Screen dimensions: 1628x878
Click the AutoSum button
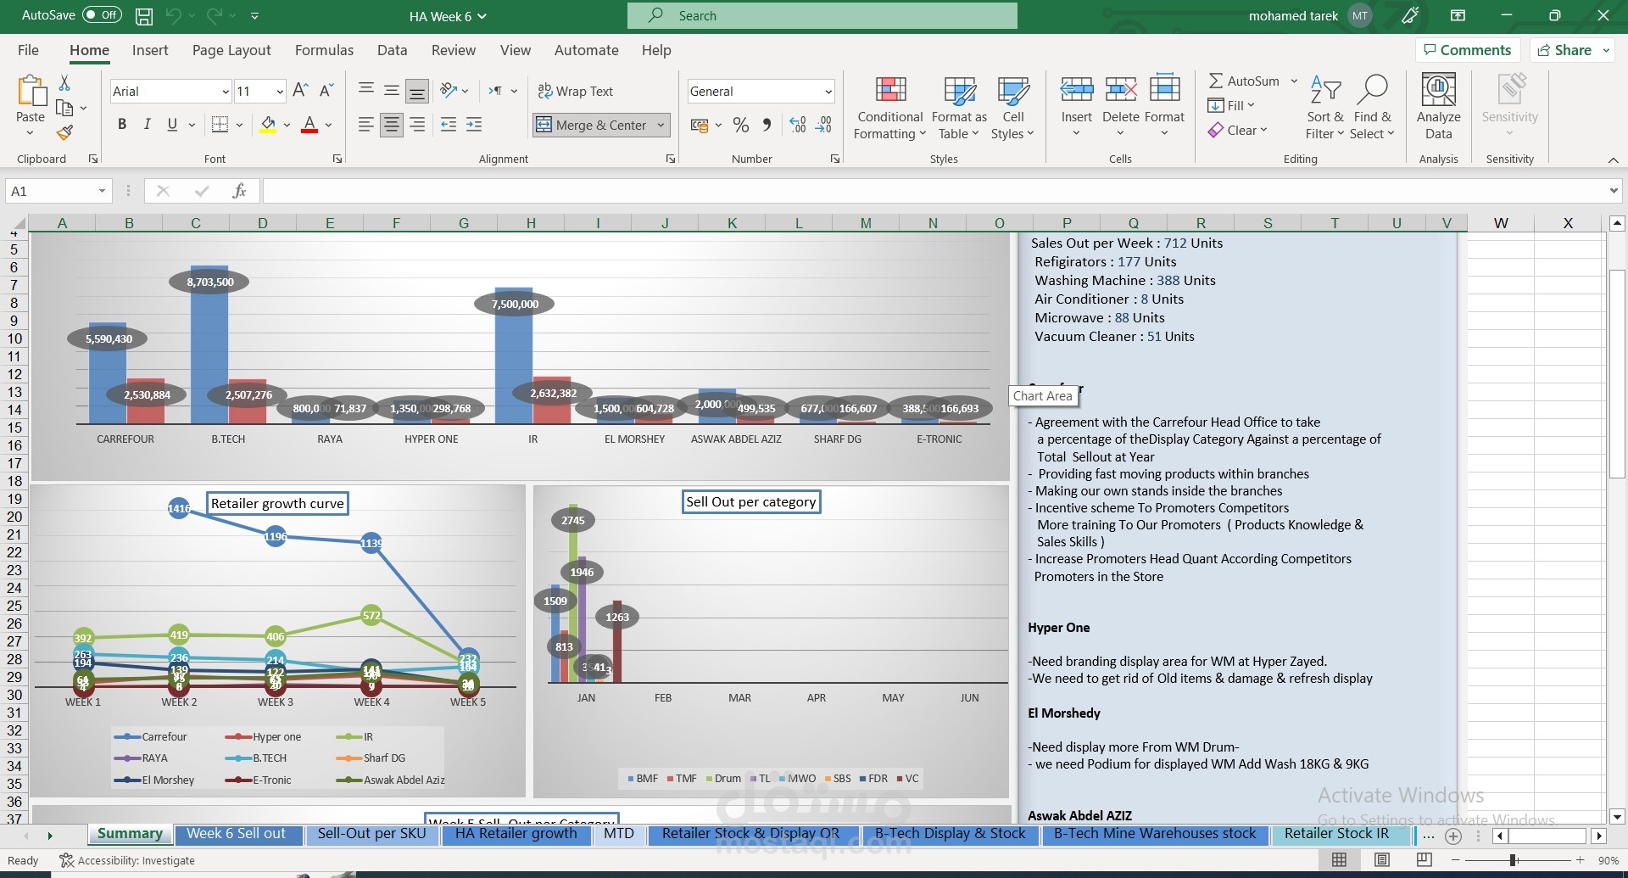click(x=1244, y=81)
